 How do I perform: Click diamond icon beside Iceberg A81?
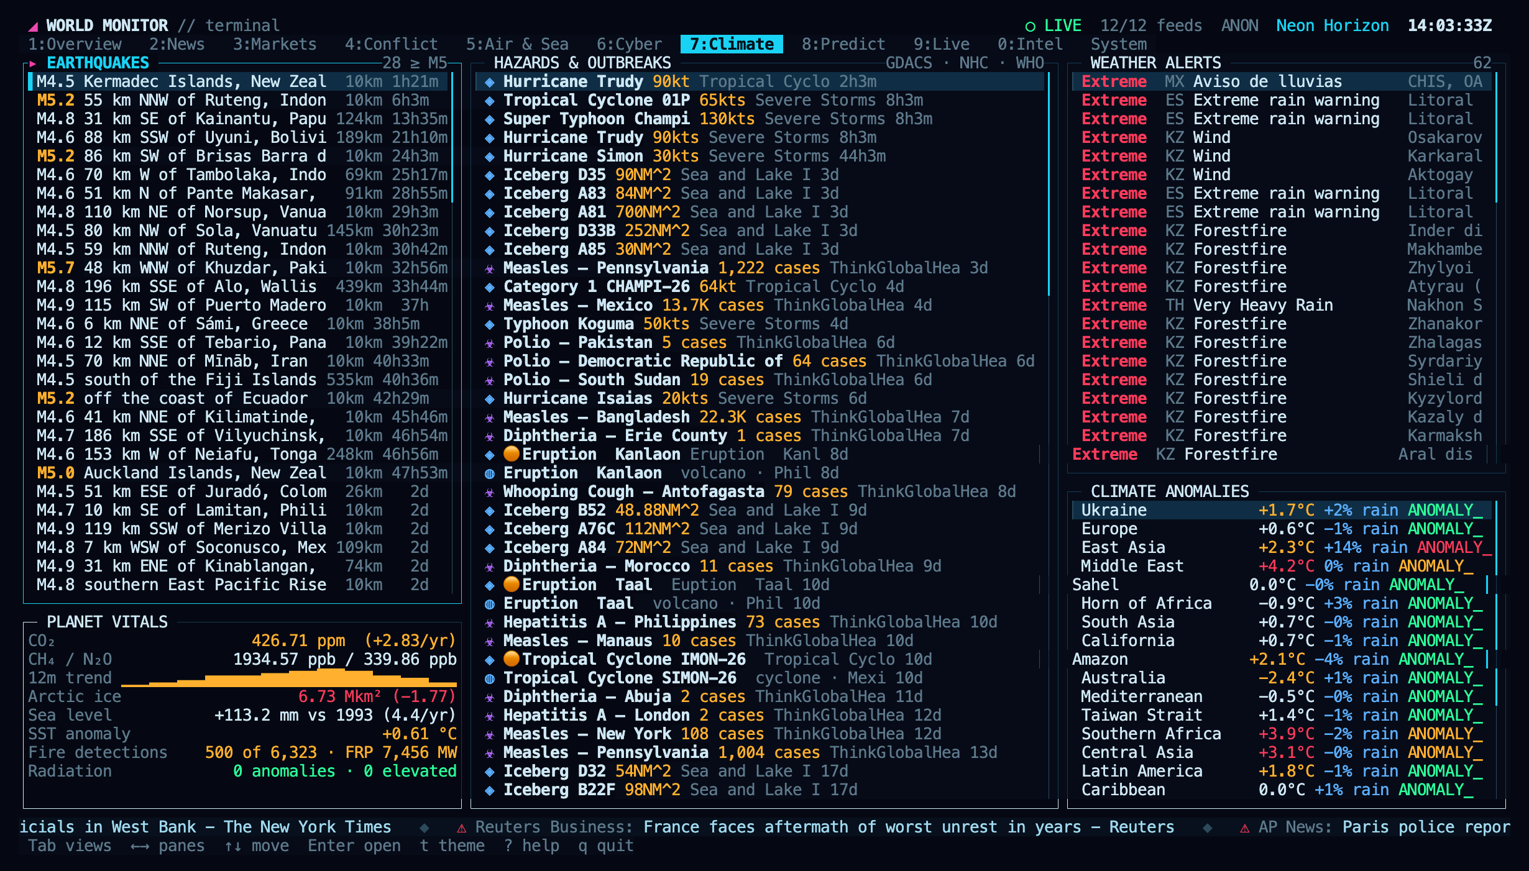click(x=490, y=212)
